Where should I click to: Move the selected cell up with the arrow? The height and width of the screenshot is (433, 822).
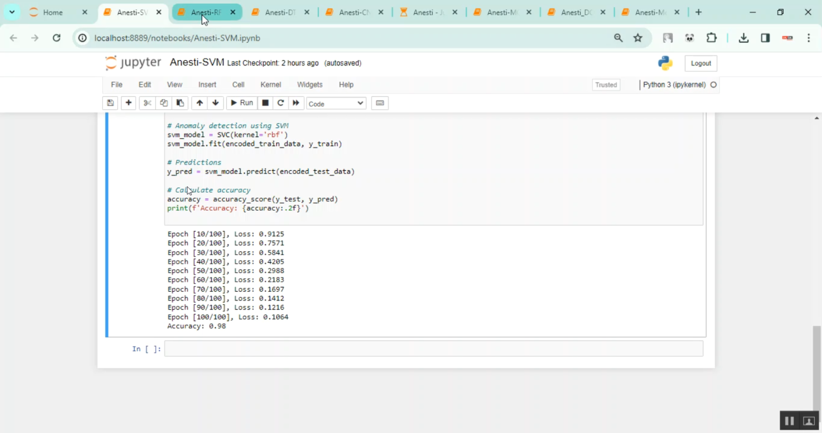click(199, 103)
